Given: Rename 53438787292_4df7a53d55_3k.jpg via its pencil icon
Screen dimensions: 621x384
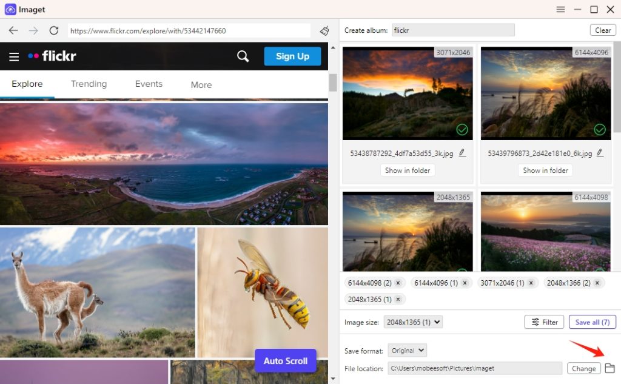Looking at the screenshot, I should point(463,153).
